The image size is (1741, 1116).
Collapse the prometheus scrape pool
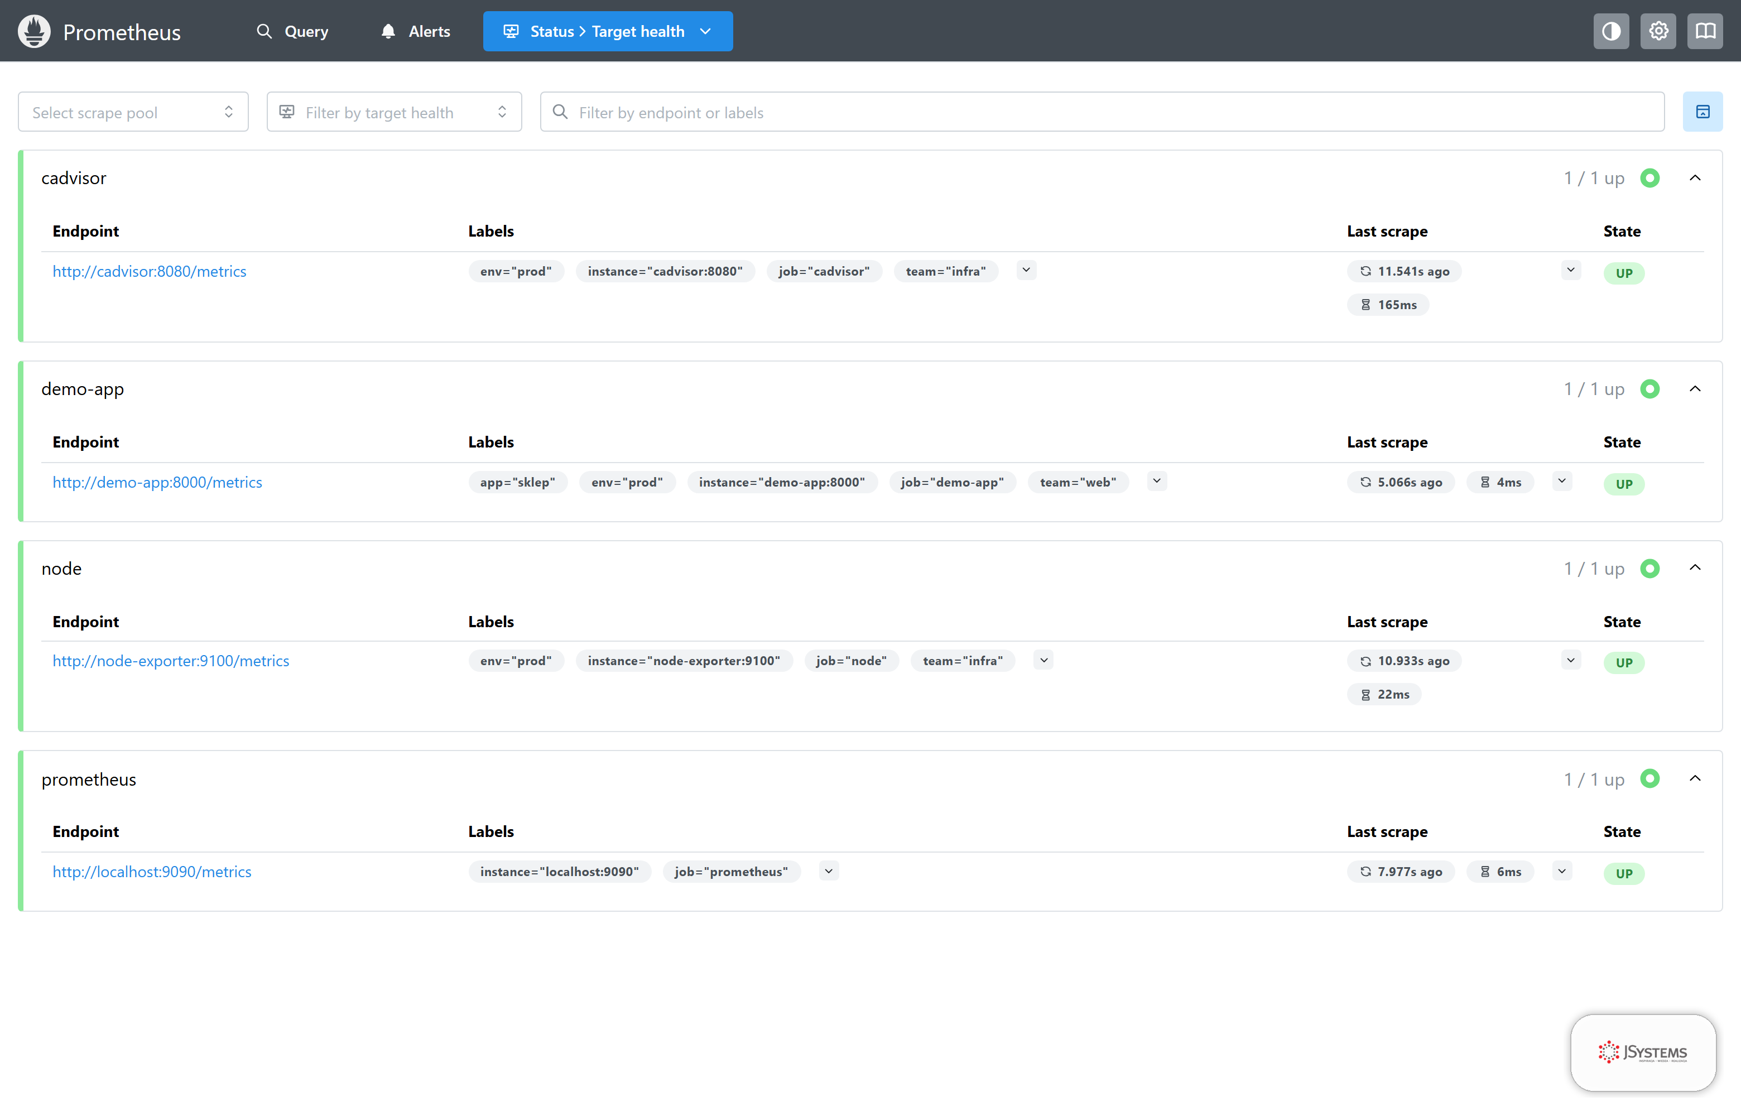1695,779
